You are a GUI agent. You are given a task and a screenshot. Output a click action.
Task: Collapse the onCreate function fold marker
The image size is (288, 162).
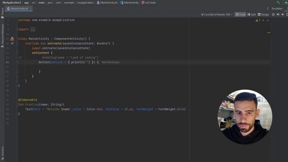(x=17, y=44)
